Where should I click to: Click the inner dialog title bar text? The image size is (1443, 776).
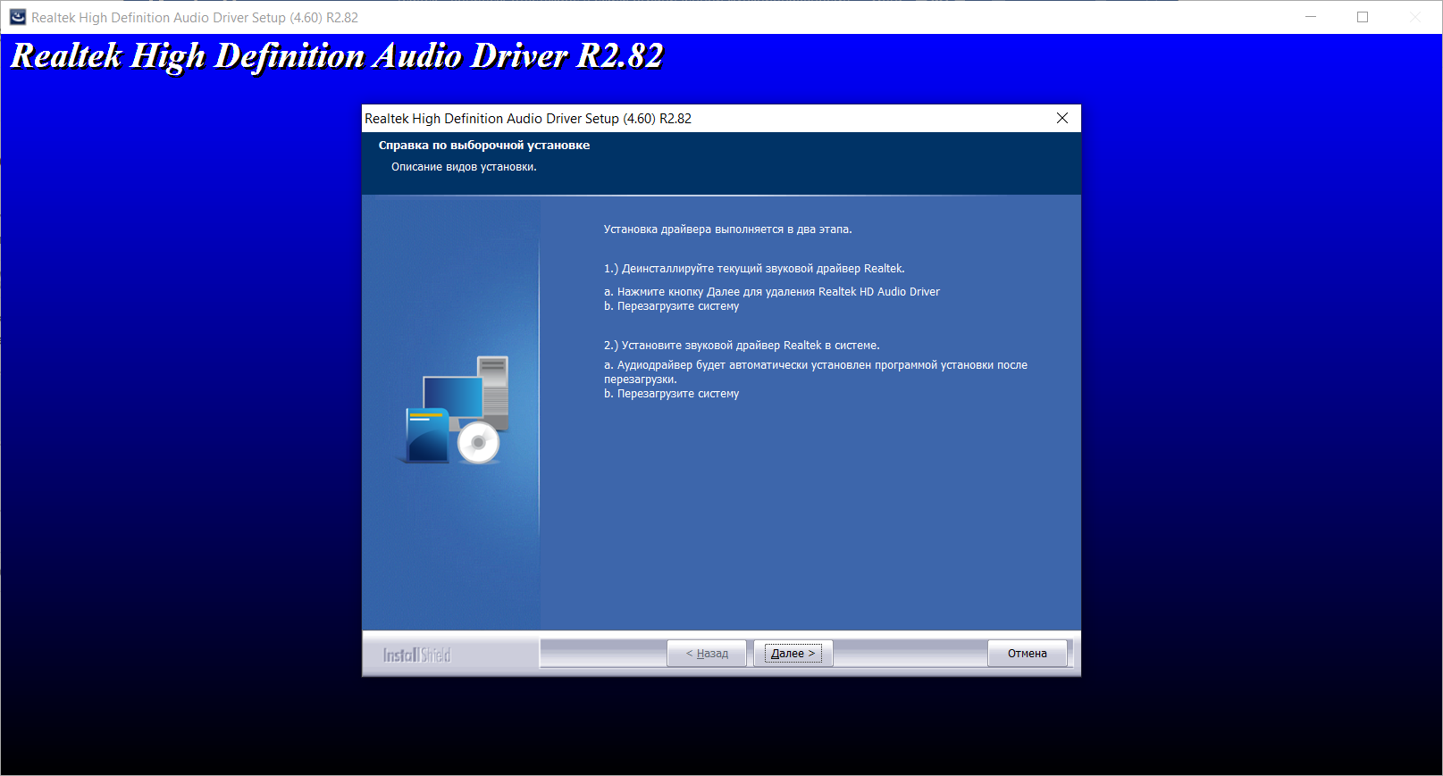pyautogui.click(x=528, y=119)
